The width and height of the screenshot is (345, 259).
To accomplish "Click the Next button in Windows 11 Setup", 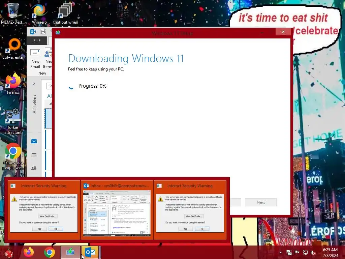I will [261, 202].
